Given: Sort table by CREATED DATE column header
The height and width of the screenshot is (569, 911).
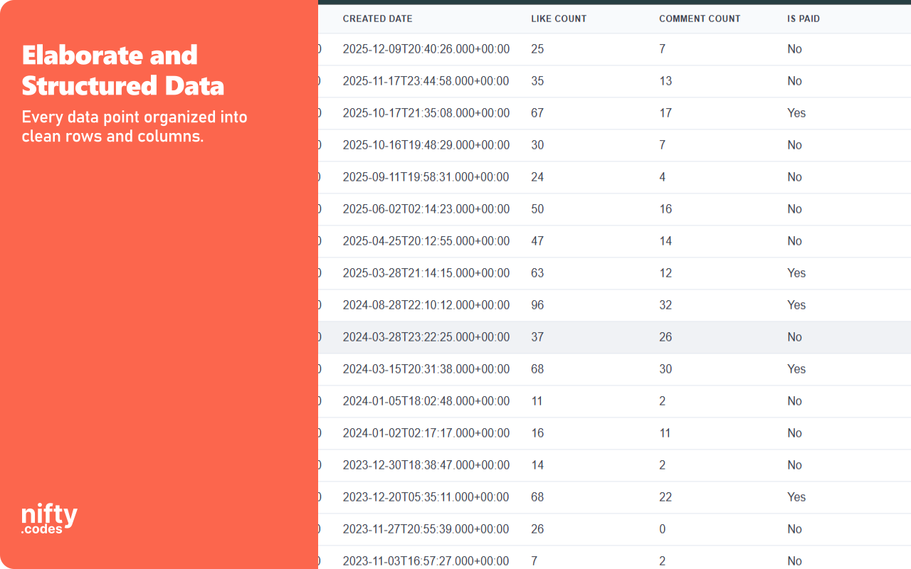Looking at the screenshot, I should [x=377, y=18].
